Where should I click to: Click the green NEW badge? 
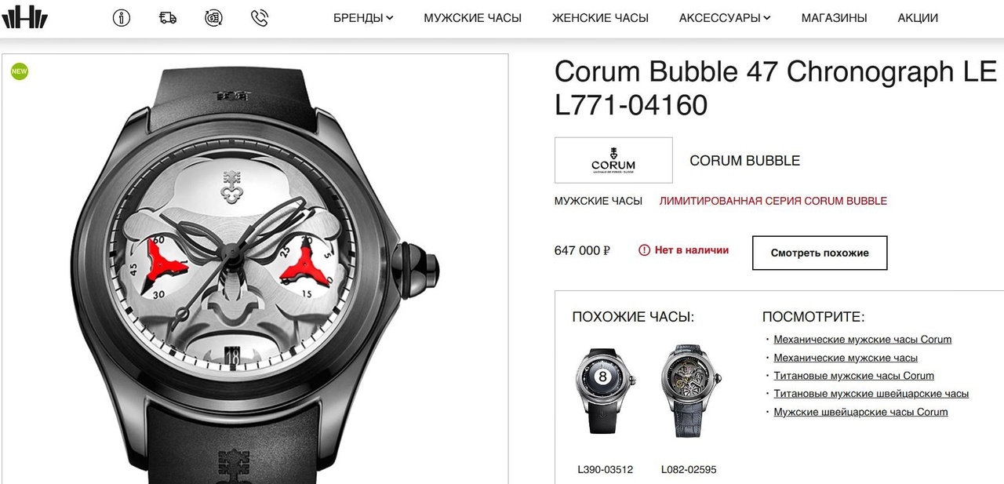(20, 71)
